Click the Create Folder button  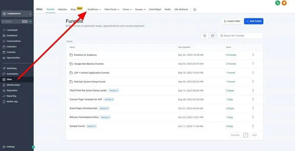[232, 21]
